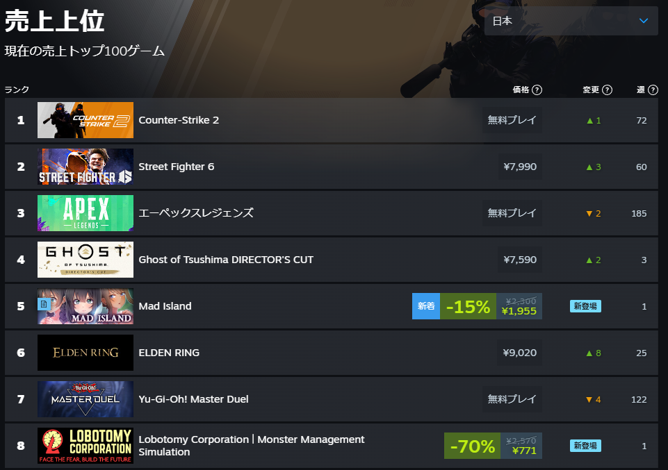Viewport: 668px width, 470px height.
Task: Click the help icon beside 変更 header
Action: [607, 90]
